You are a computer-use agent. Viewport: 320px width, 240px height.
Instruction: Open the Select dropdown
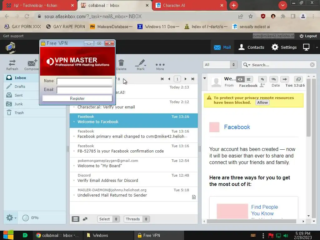click(x=108, y=219)
